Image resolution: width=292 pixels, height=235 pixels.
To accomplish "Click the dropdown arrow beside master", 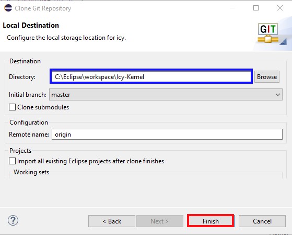I will (278, 95).
